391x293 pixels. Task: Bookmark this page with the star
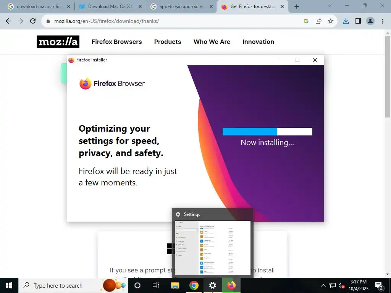[x=331, y=21]
